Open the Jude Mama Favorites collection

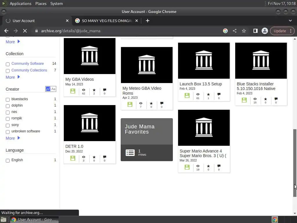146,140
